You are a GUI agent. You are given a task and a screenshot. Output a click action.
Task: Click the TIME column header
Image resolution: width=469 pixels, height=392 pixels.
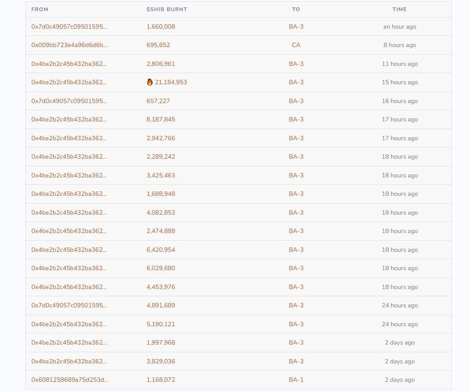[399, 9]
